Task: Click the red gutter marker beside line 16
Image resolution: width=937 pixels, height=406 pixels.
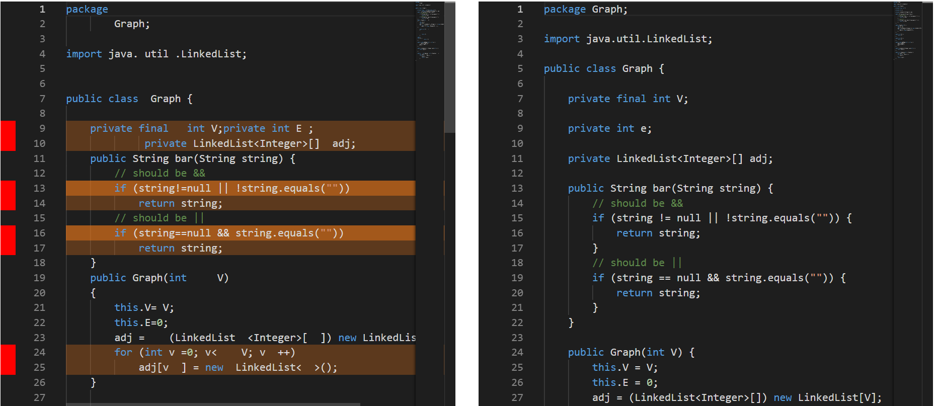Action: point(8,240)
